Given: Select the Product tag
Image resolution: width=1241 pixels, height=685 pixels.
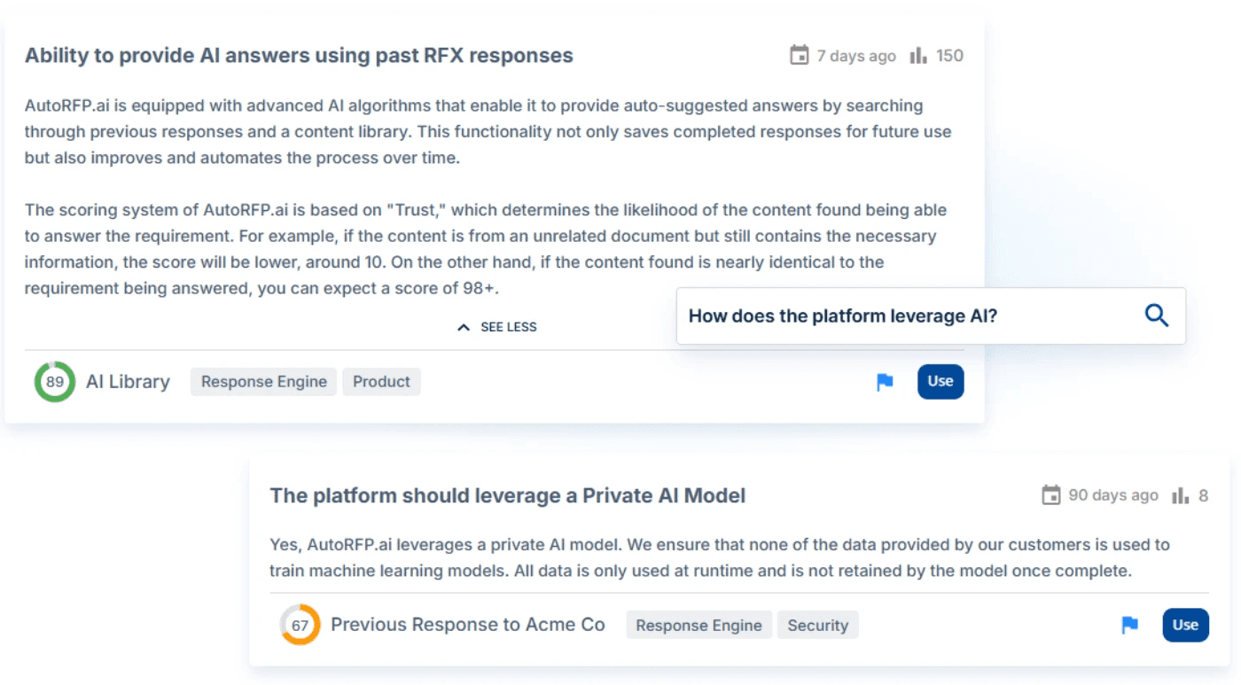Looking at the screenshot, I should 381,381.
